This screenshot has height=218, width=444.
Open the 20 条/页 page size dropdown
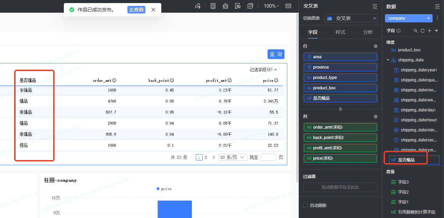pos(233,157)
